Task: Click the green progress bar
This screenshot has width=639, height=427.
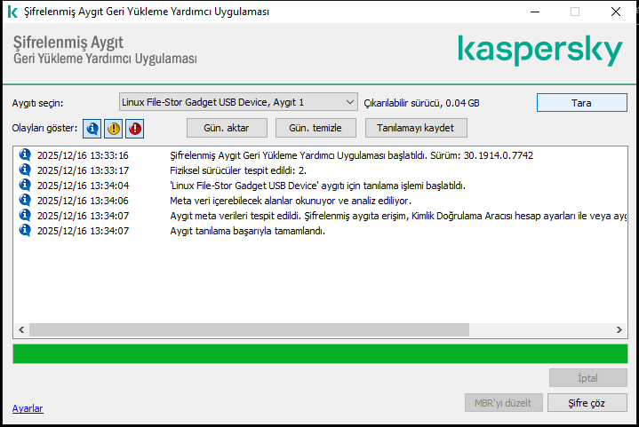Action: [x=320, y=353]
